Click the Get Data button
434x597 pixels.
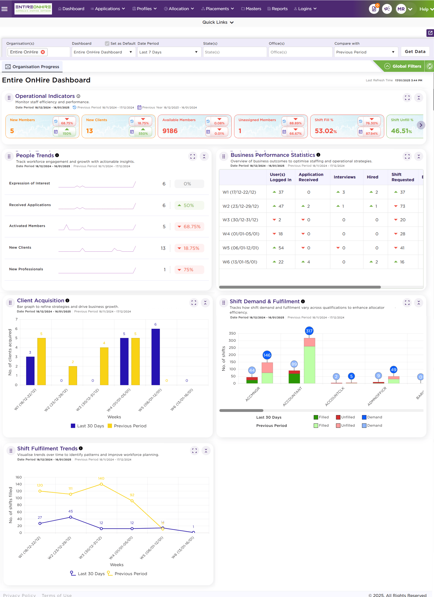click(415, 52)
